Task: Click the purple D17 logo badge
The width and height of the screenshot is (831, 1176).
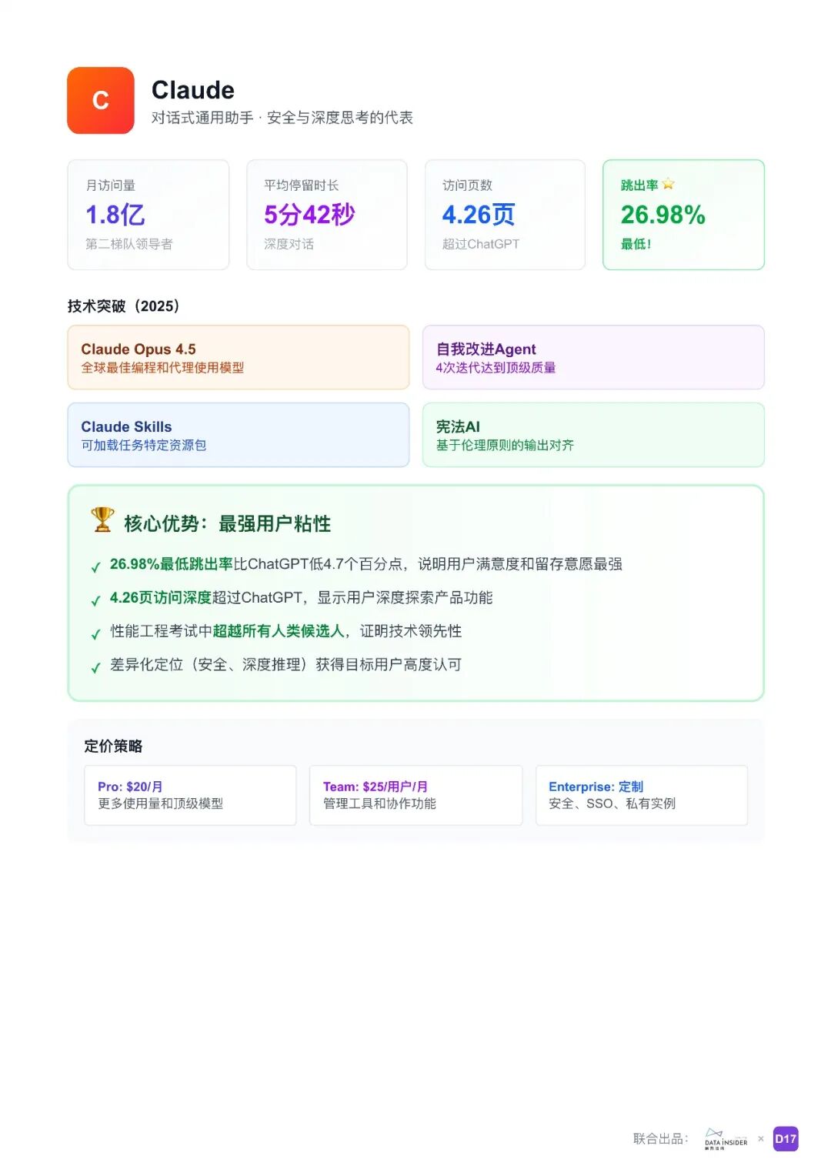Action: coord(786,1139)
